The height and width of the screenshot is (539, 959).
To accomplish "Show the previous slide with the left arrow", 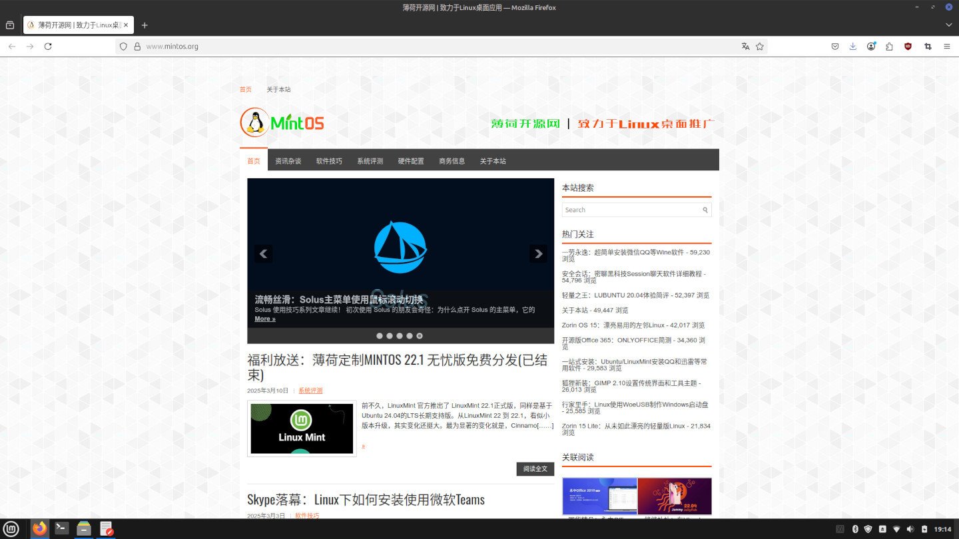I will point(263,254).
